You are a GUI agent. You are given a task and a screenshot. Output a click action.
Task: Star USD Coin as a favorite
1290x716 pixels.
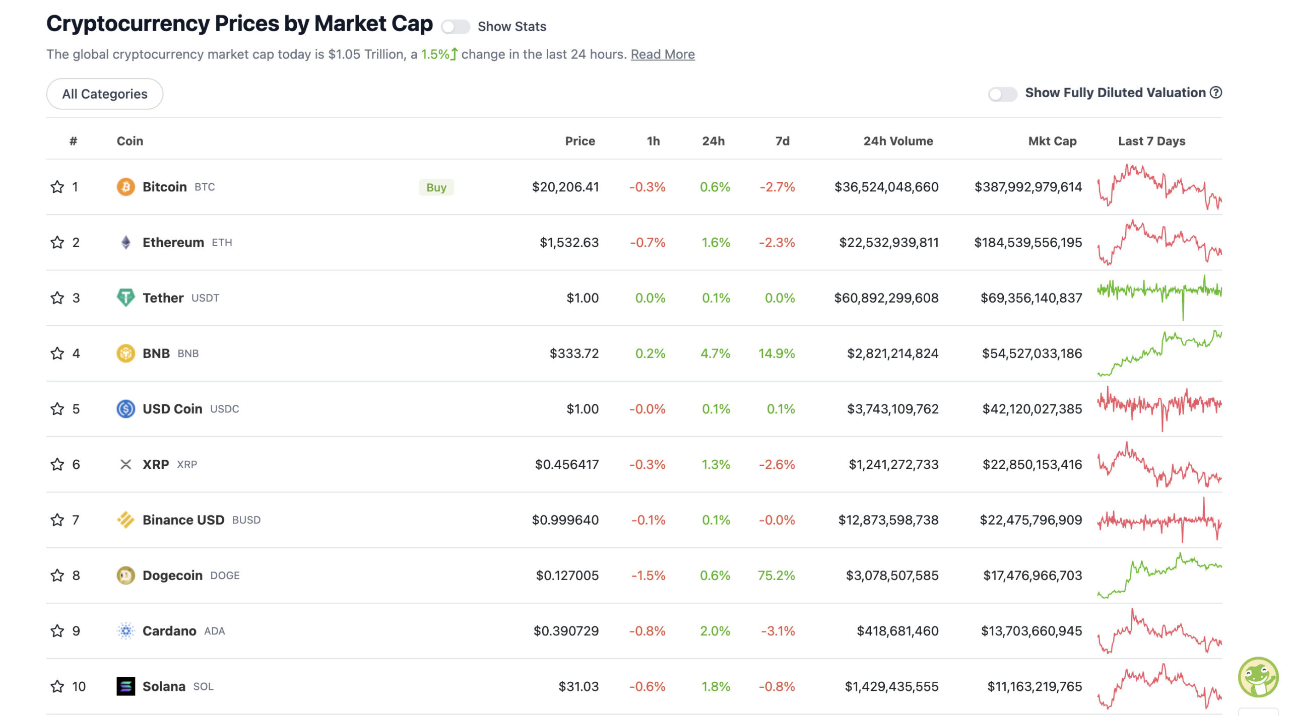pos(57,408)
